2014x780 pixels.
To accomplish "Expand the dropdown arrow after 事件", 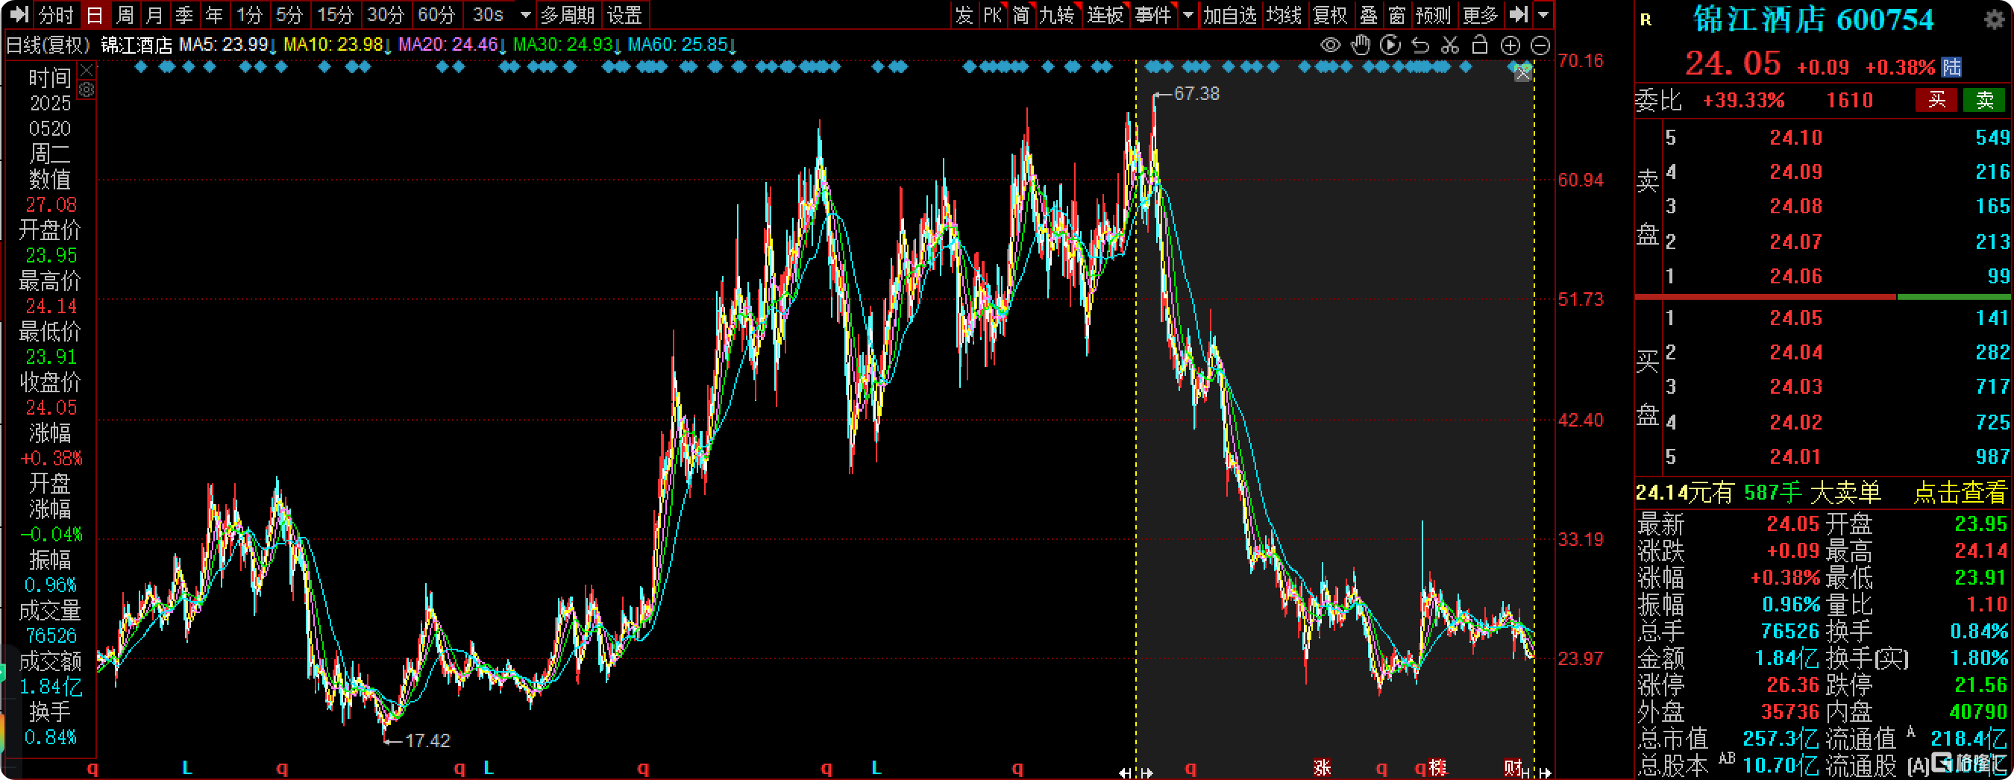I will click(x=1188, y=14).
